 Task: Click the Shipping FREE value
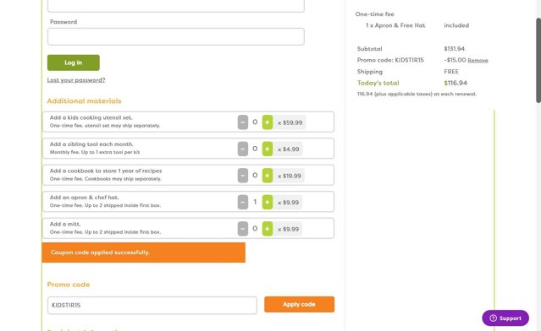point(451,72)
